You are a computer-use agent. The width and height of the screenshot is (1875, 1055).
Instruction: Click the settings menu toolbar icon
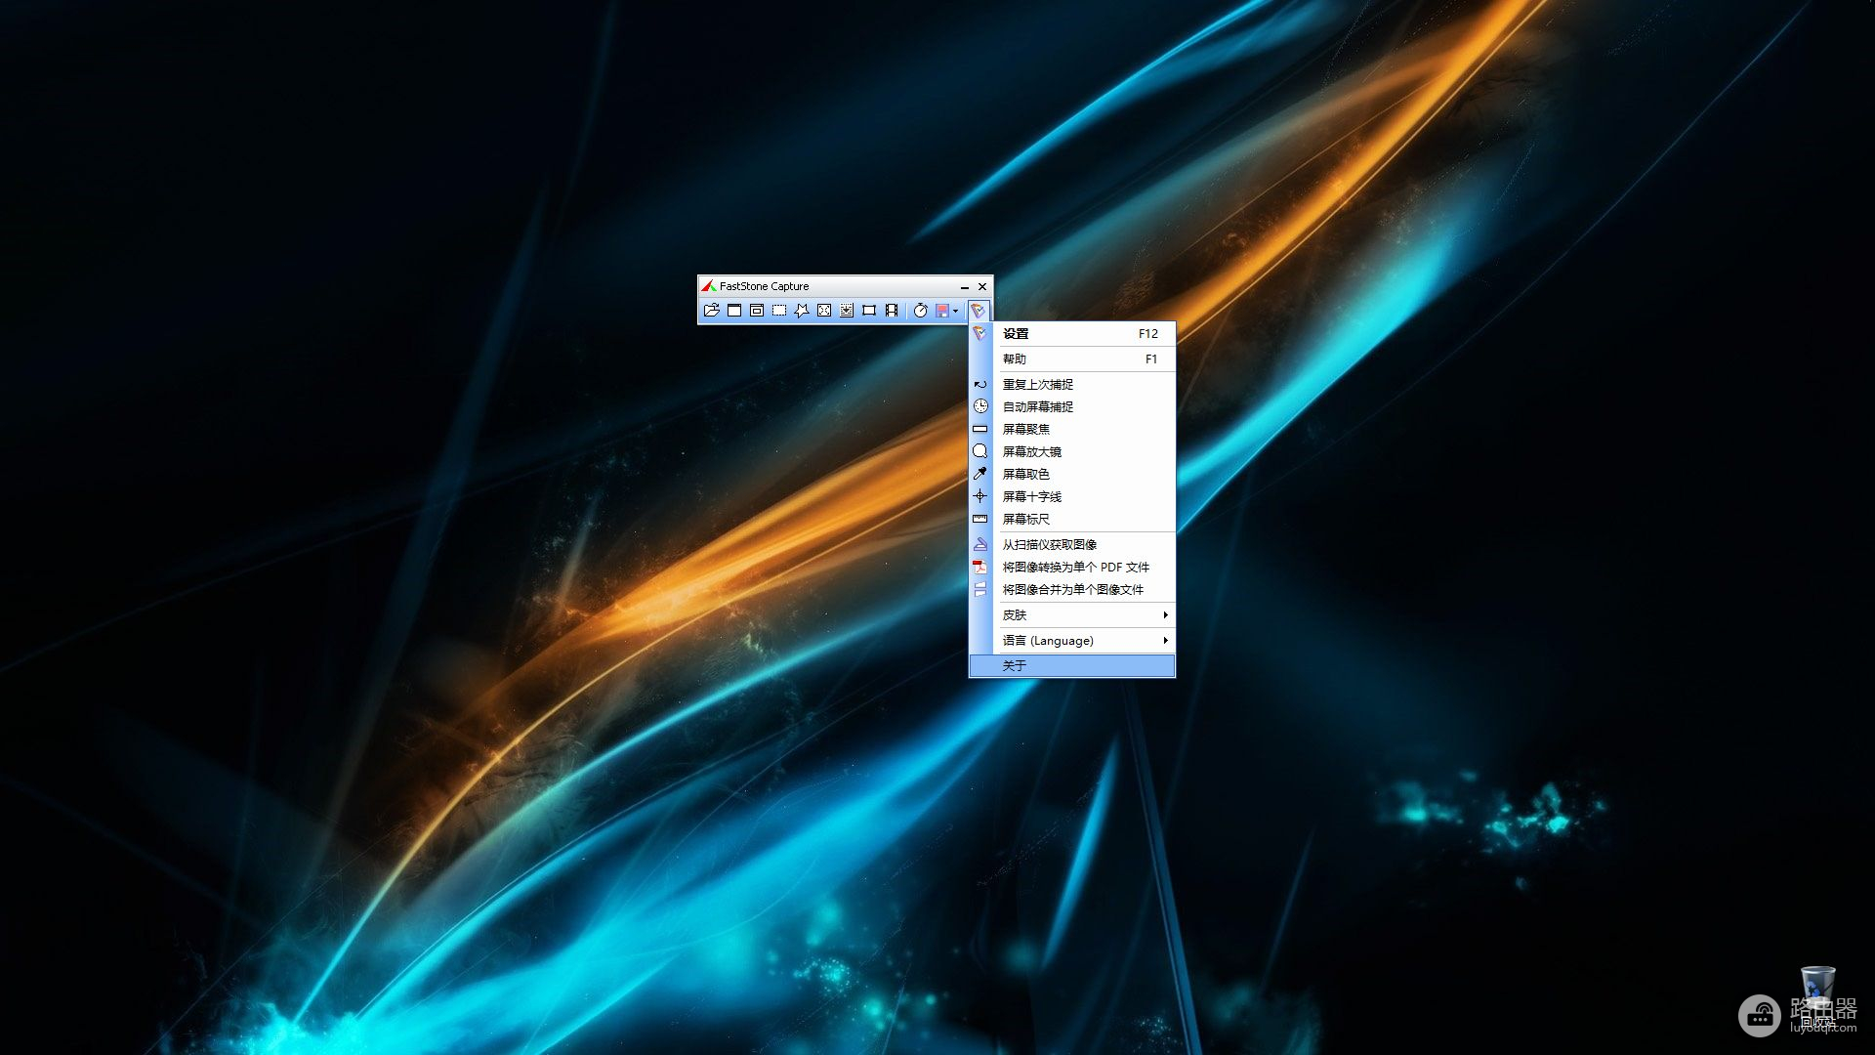tap(978, 311)
